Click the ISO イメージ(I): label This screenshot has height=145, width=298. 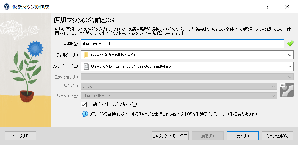(x=66, y=66)
